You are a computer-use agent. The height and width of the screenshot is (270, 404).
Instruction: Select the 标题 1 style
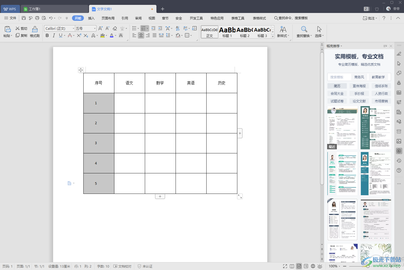(x=227, y=32)
